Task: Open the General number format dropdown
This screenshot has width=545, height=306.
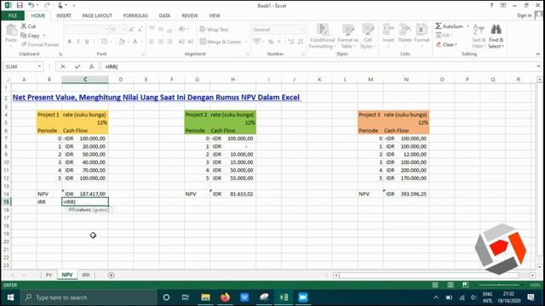Action: 301,30
